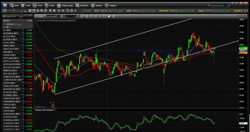Select GENTERA-MEX in the watch list

[18, 117]
